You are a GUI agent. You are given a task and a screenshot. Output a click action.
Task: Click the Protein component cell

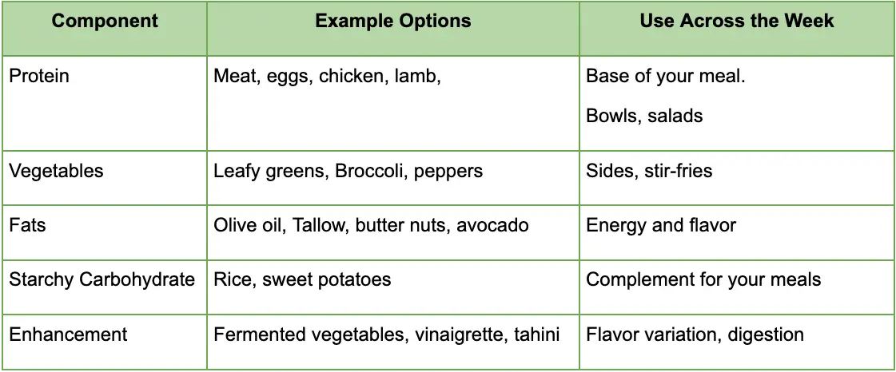click(39, 77)
